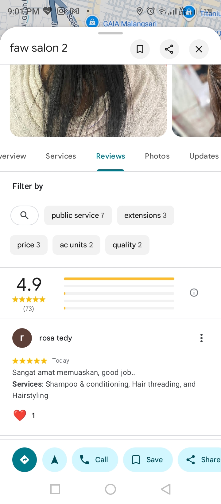Viewport: 221px width, 504px height.
Task: Open rating info icon beside the star bars
Action: (194, 293)
